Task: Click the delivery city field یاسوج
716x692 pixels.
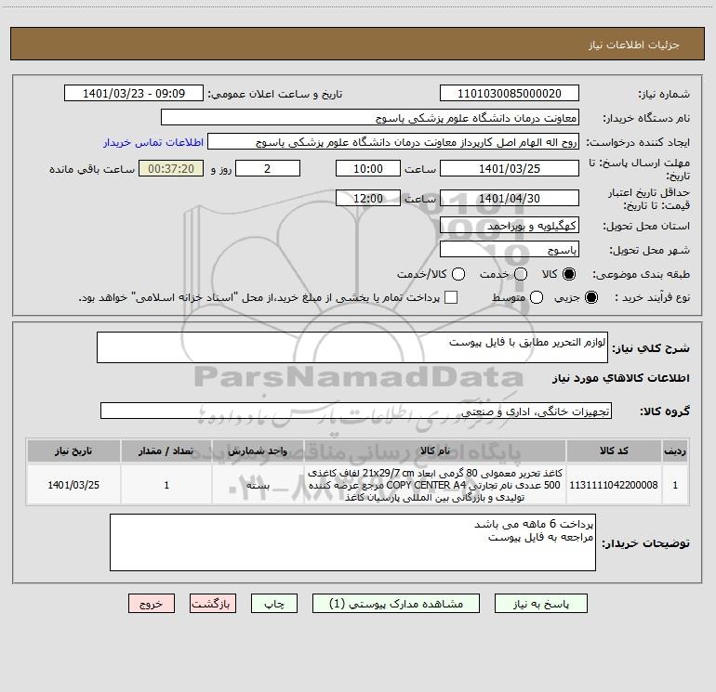Action: click(510, 250)
